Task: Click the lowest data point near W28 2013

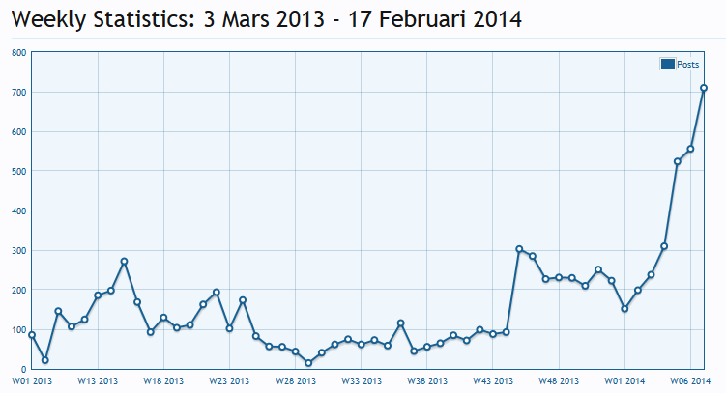Action: tap(308, 363)
